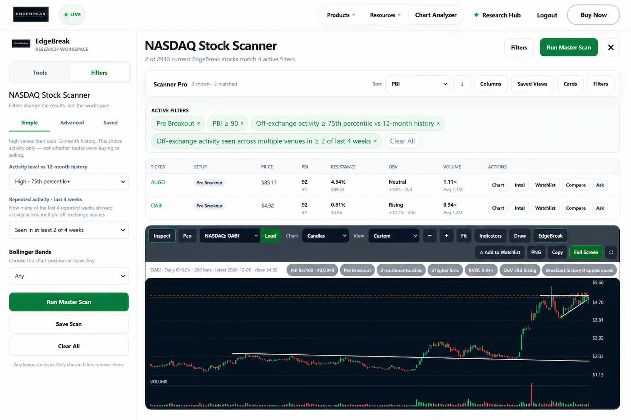Switch chart to Pan mode

(187, 236)
